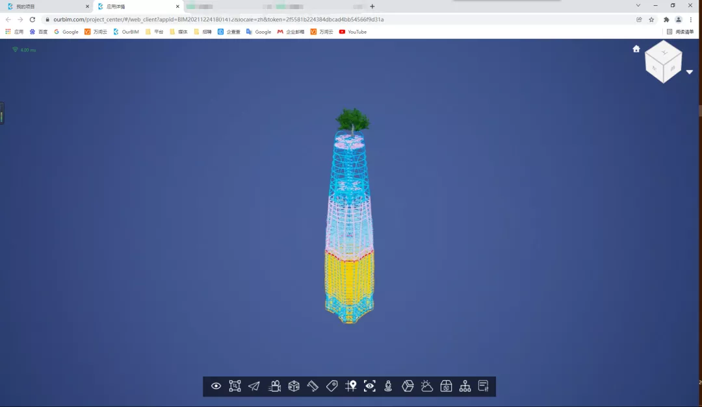
Task: Select the 应用详情 browser tab
Action: click(x=138, y=6)
